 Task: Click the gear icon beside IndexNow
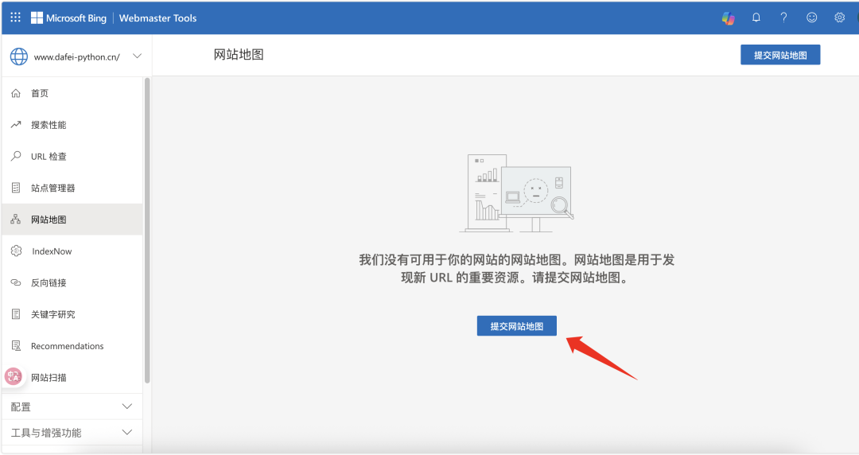point(17,251)
